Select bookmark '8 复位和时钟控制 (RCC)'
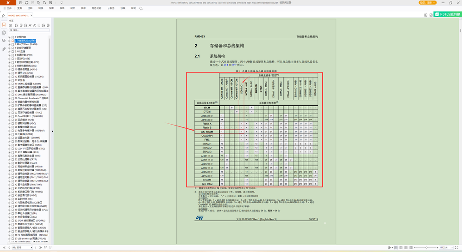 coord(27,62)
